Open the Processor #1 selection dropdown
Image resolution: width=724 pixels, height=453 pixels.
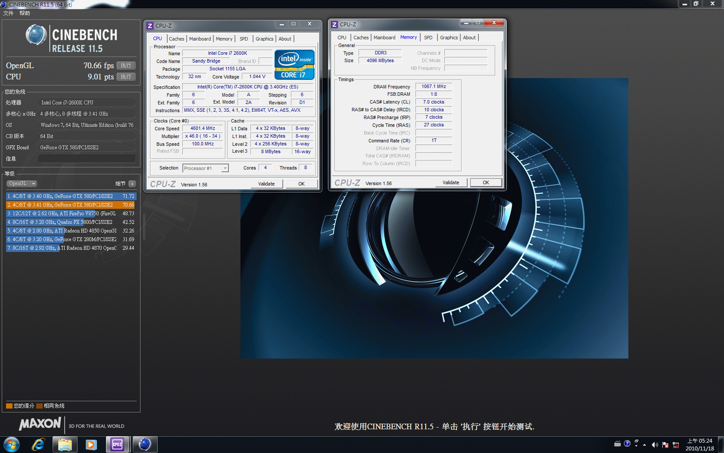click(206, 168)
